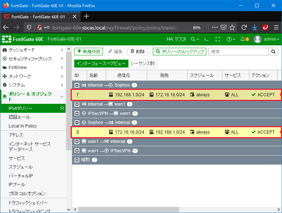Open the FortiGate header search dropdown

pyautogui.click(x=194, y=39)
